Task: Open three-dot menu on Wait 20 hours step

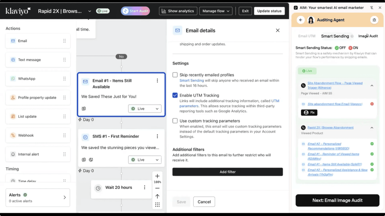Action: click(x=144, y=187)
